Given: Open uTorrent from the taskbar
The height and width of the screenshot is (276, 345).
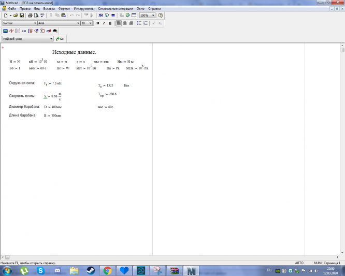Looking at the screenshot, I should (24, 270).
